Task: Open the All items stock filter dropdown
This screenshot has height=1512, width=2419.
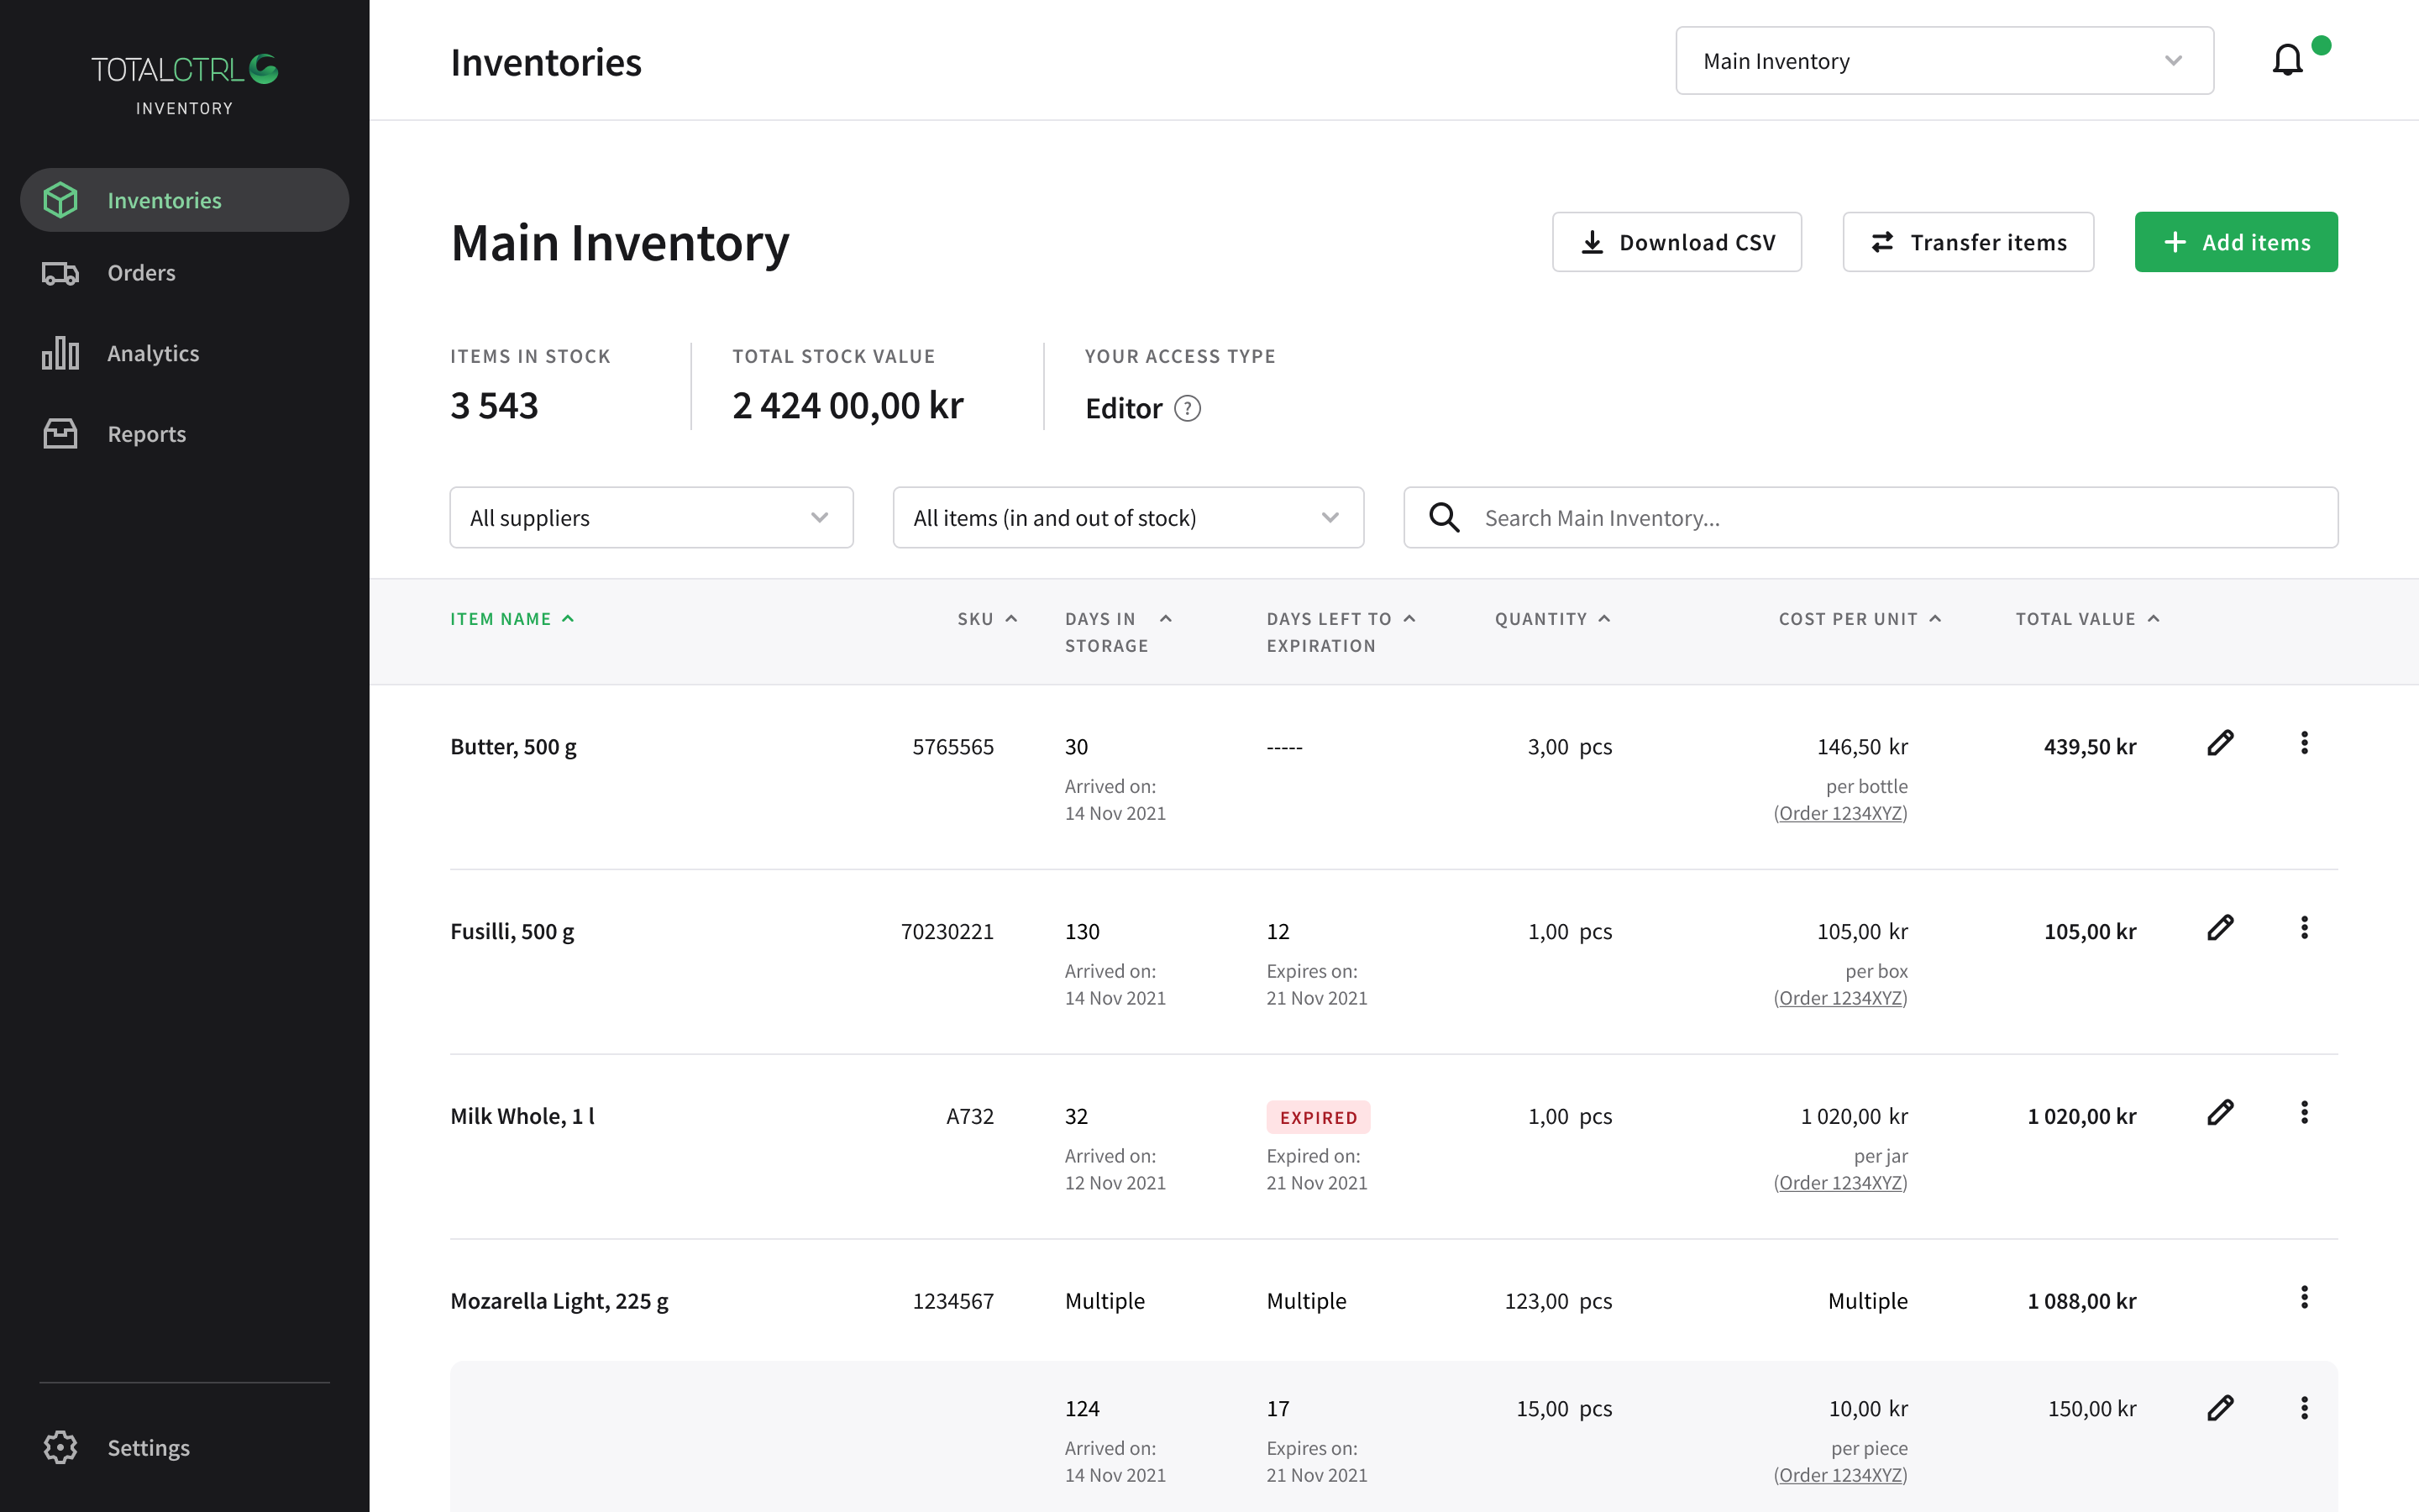Action: pyautogui.click(x=1127, y=517)
